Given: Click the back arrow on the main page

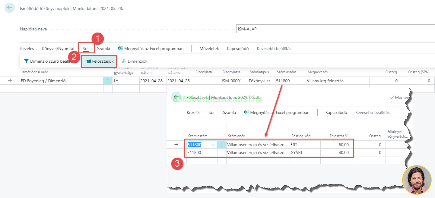Looking at the screenshot, I should tap(10, 8).
